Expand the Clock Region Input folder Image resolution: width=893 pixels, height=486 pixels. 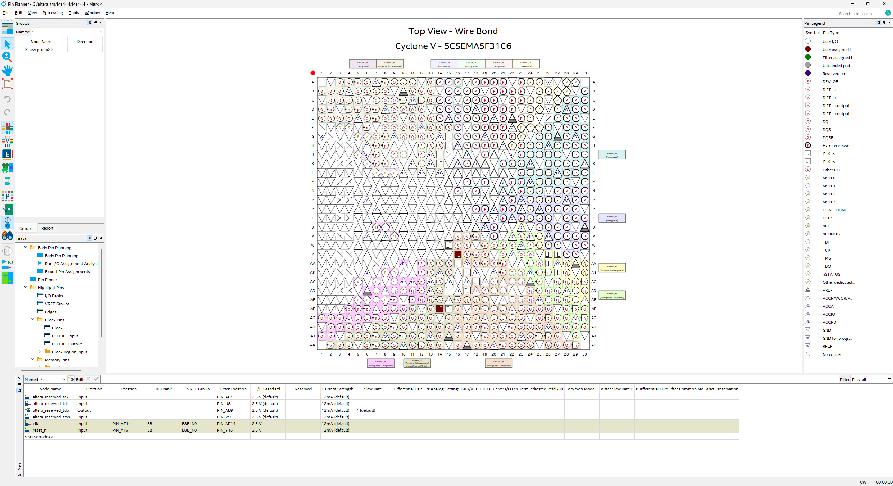click(39, 352)
